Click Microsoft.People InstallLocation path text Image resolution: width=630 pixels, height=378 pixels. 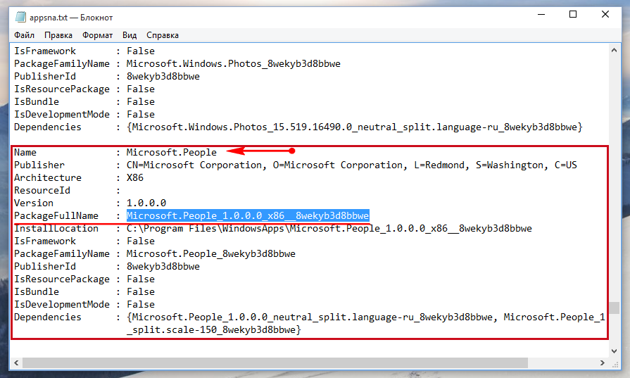coord(329,229)
